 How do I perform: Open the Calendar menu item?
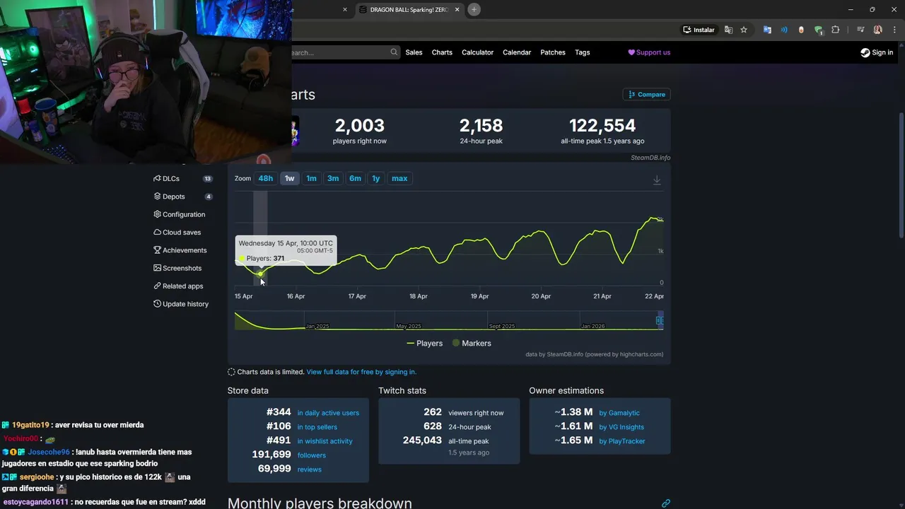pyautogui.click(x=517, y=52)
